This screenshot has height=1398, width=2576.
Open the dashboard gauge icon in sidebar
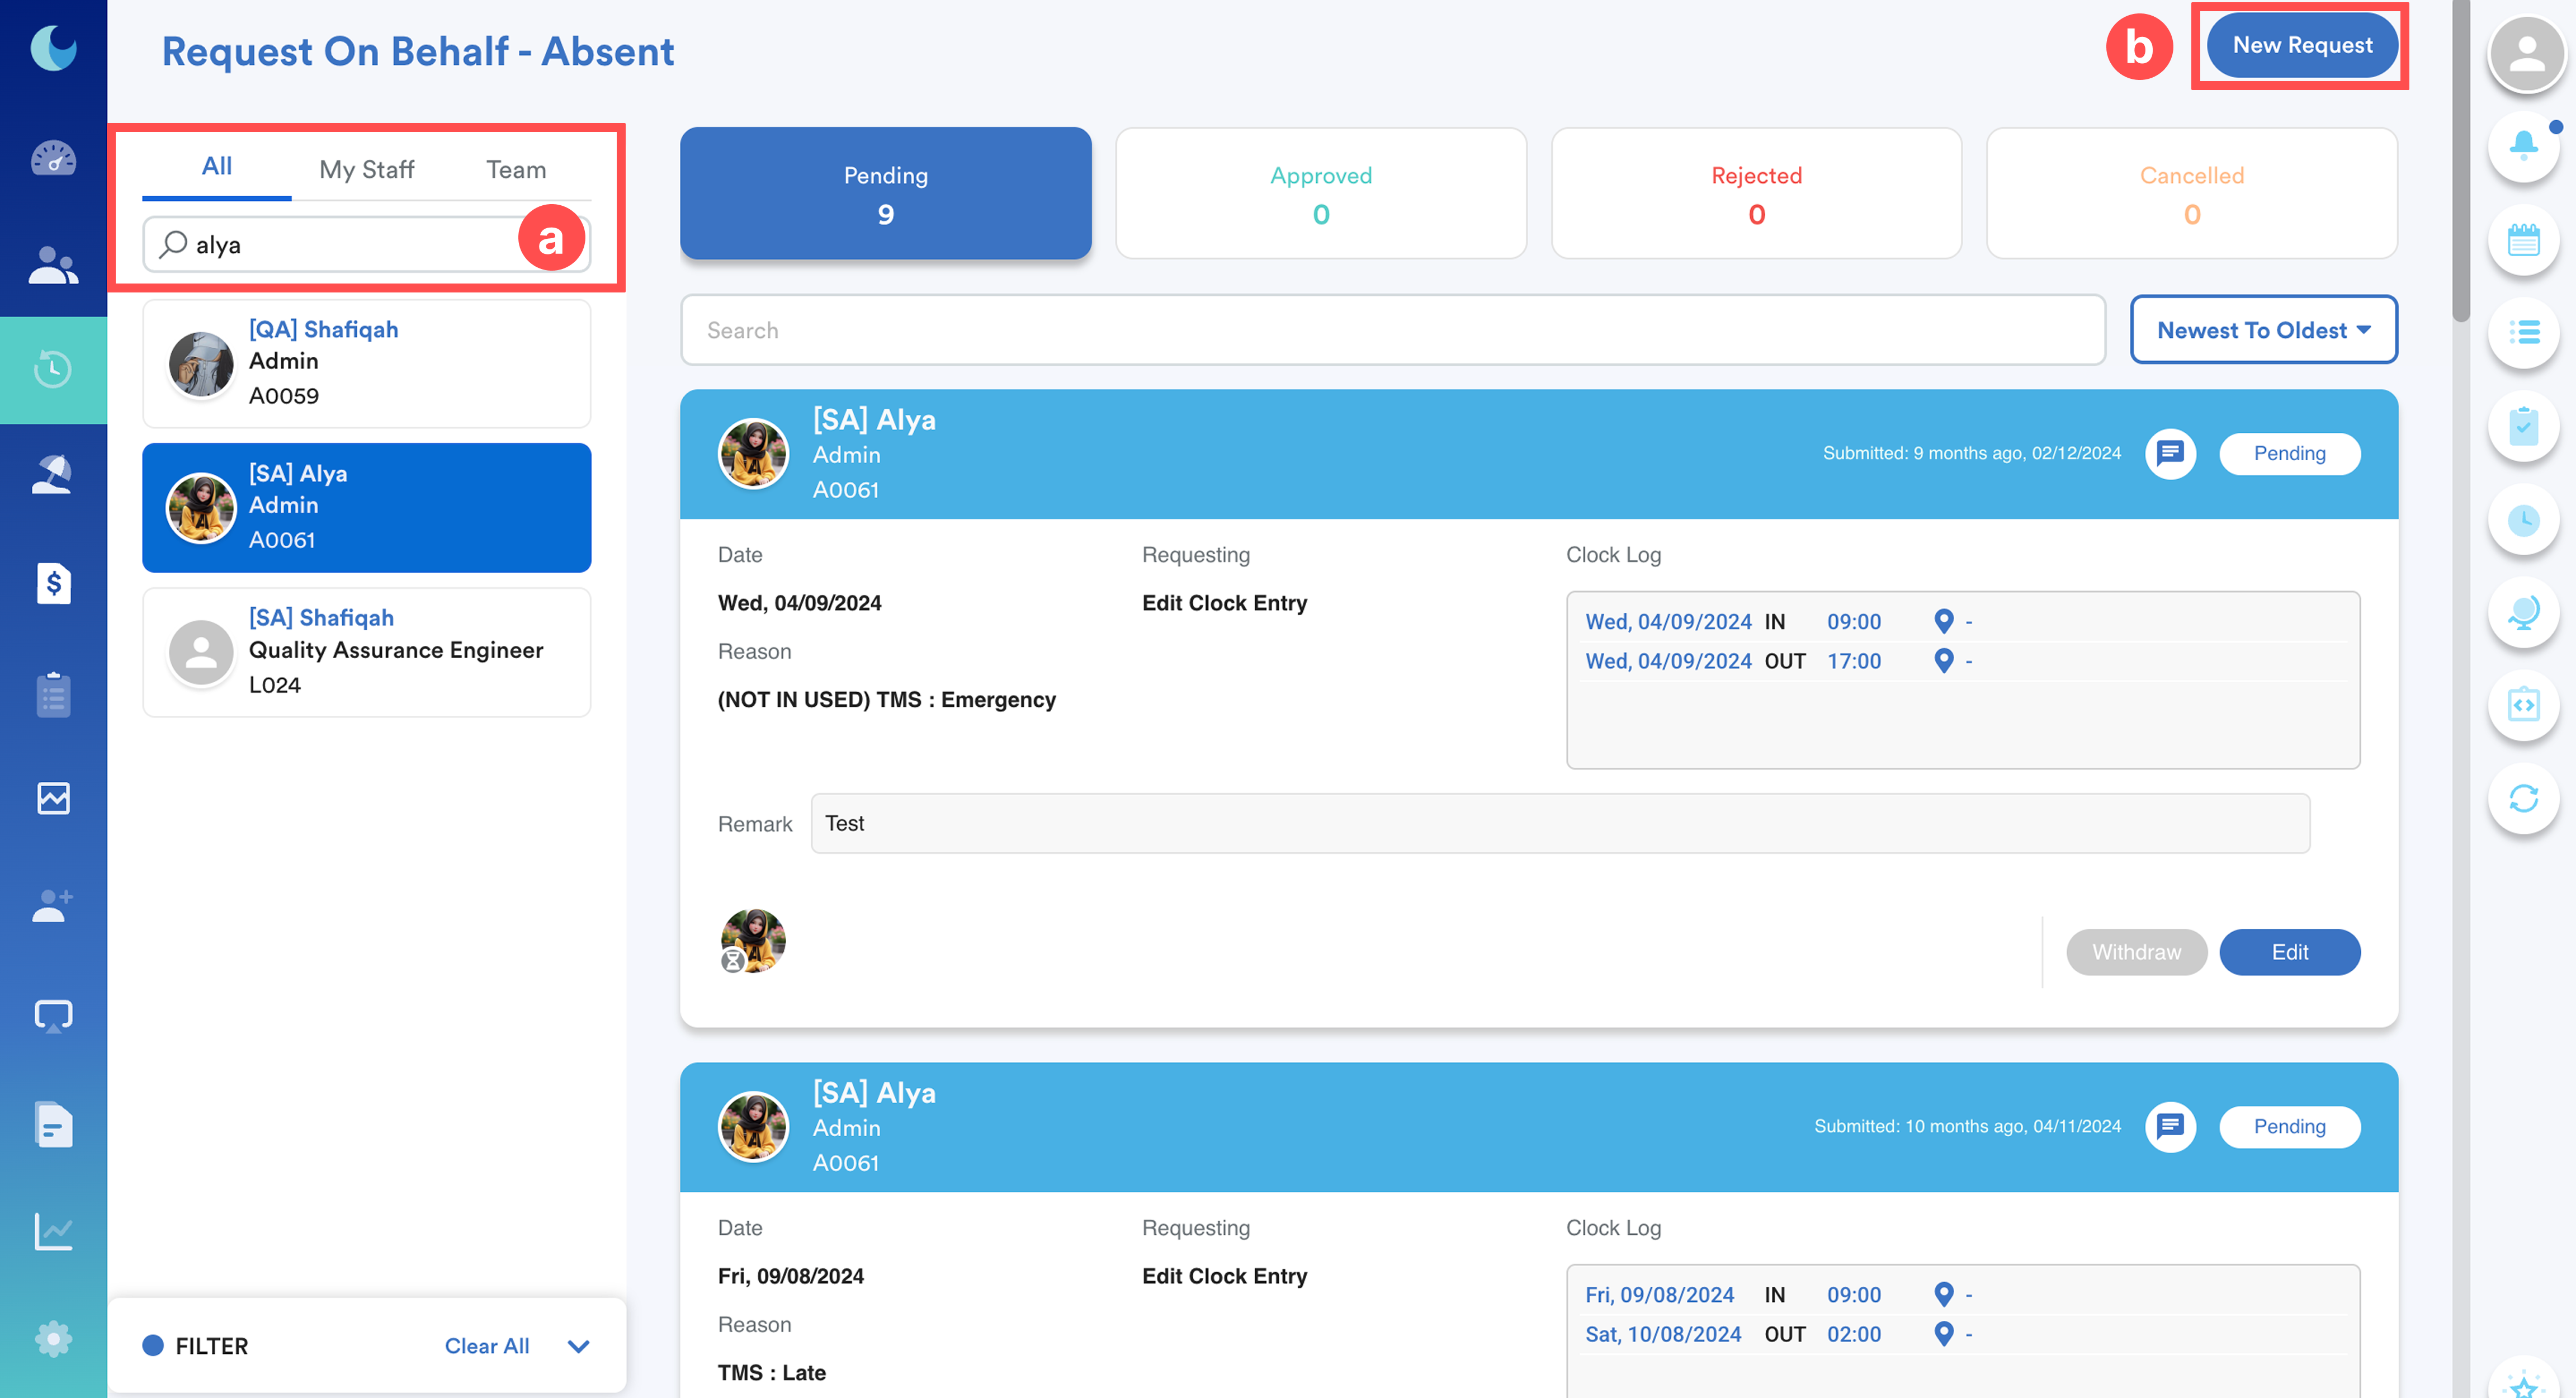point(53,158)
